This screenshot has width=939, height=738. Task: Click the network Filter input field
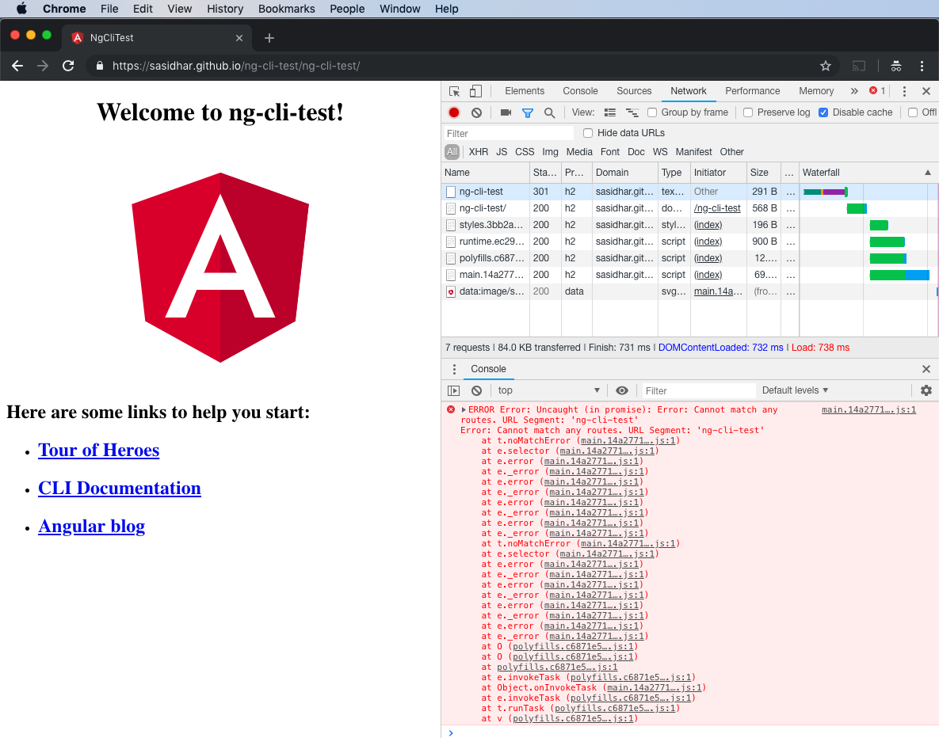click(509, 133)
